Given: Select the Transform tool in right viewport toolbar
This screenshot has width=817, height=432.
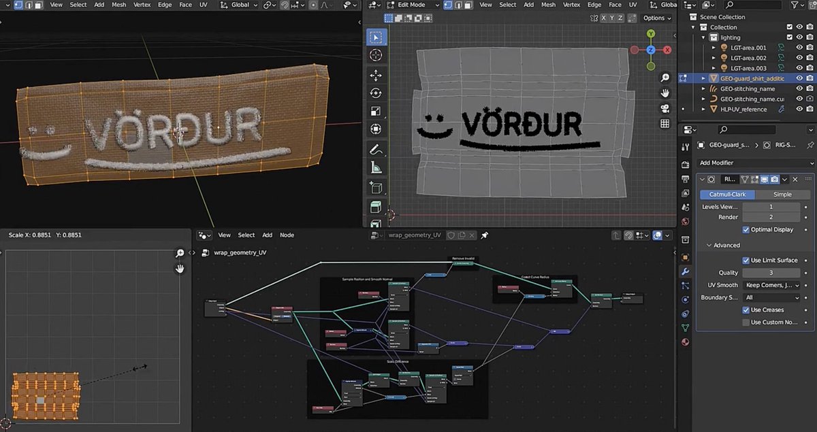Looking at the screenshot, I should tap(376, 129).
